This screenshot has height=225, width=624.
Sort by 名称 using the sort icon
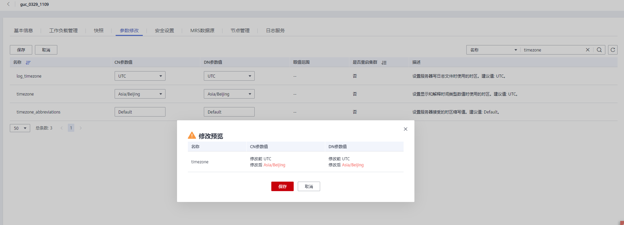(28, 62)
